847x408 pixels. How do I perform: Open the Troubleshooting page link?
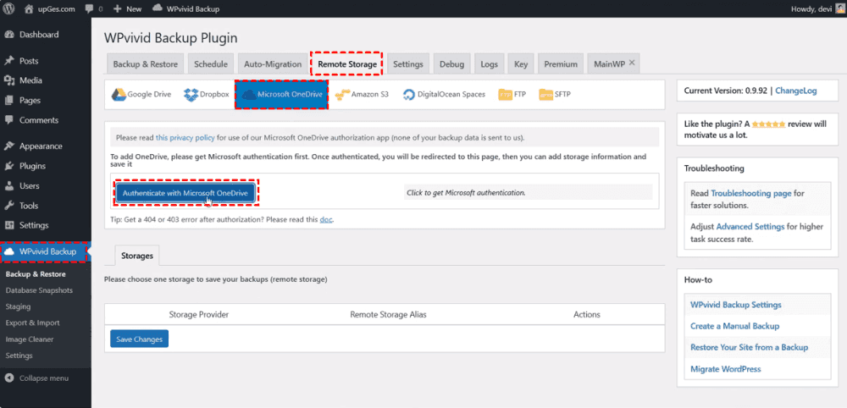coord(751,193)
